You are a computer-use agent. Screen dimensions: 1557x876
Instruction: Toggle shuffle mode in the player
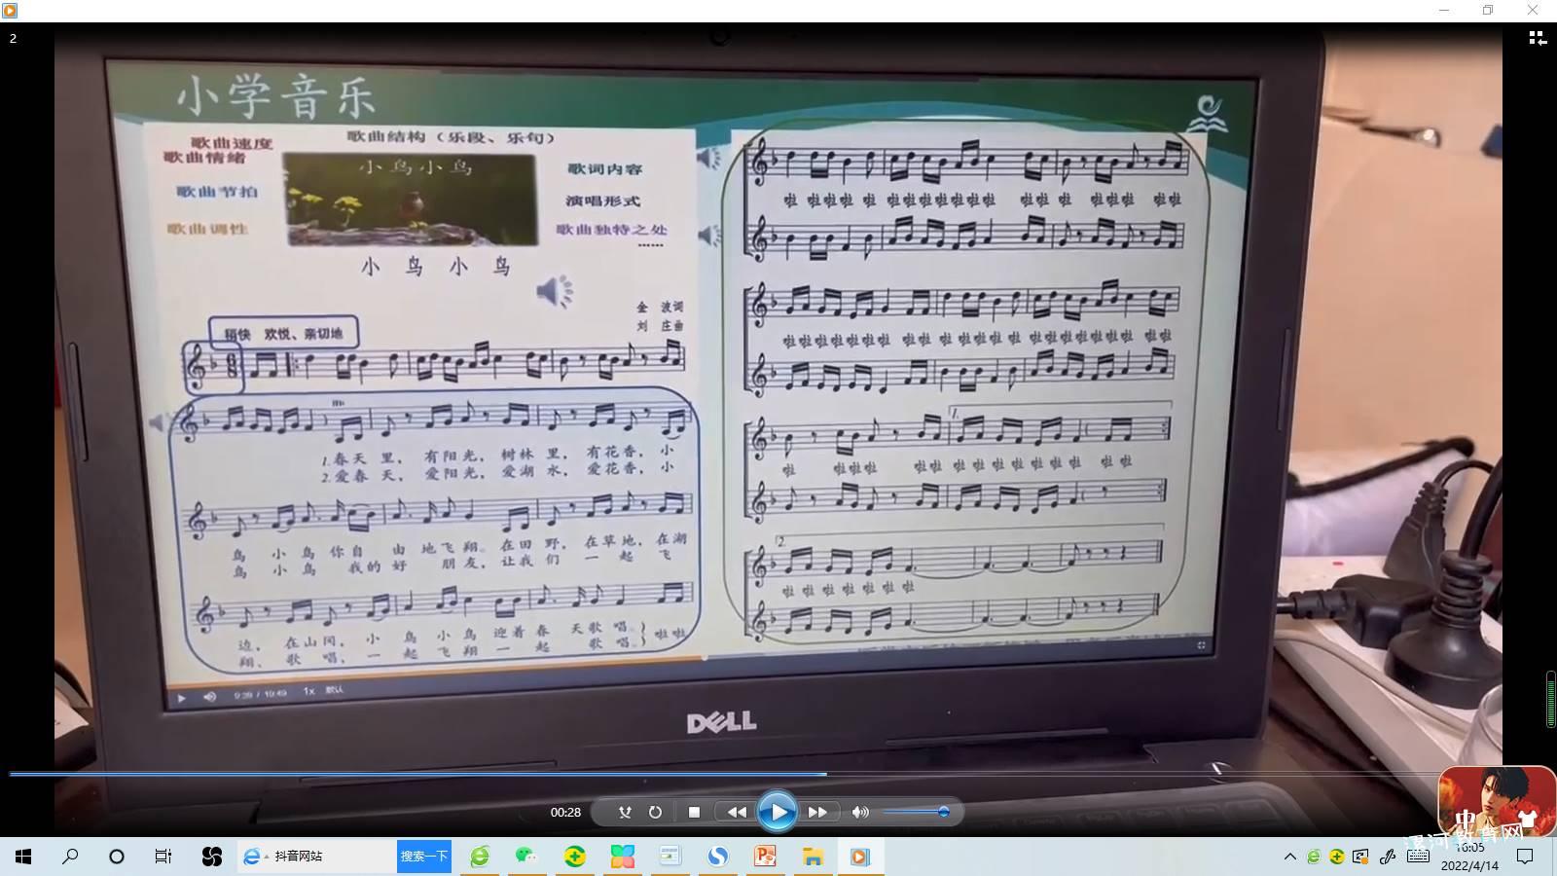click(625, 812)
